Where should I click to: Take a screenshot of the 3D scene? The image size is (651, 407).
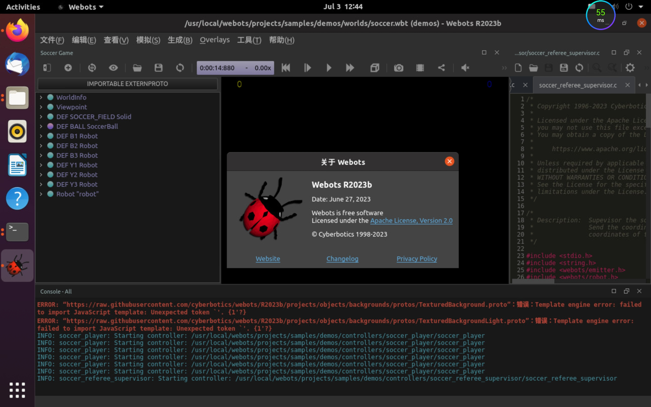tap(398, 68)
